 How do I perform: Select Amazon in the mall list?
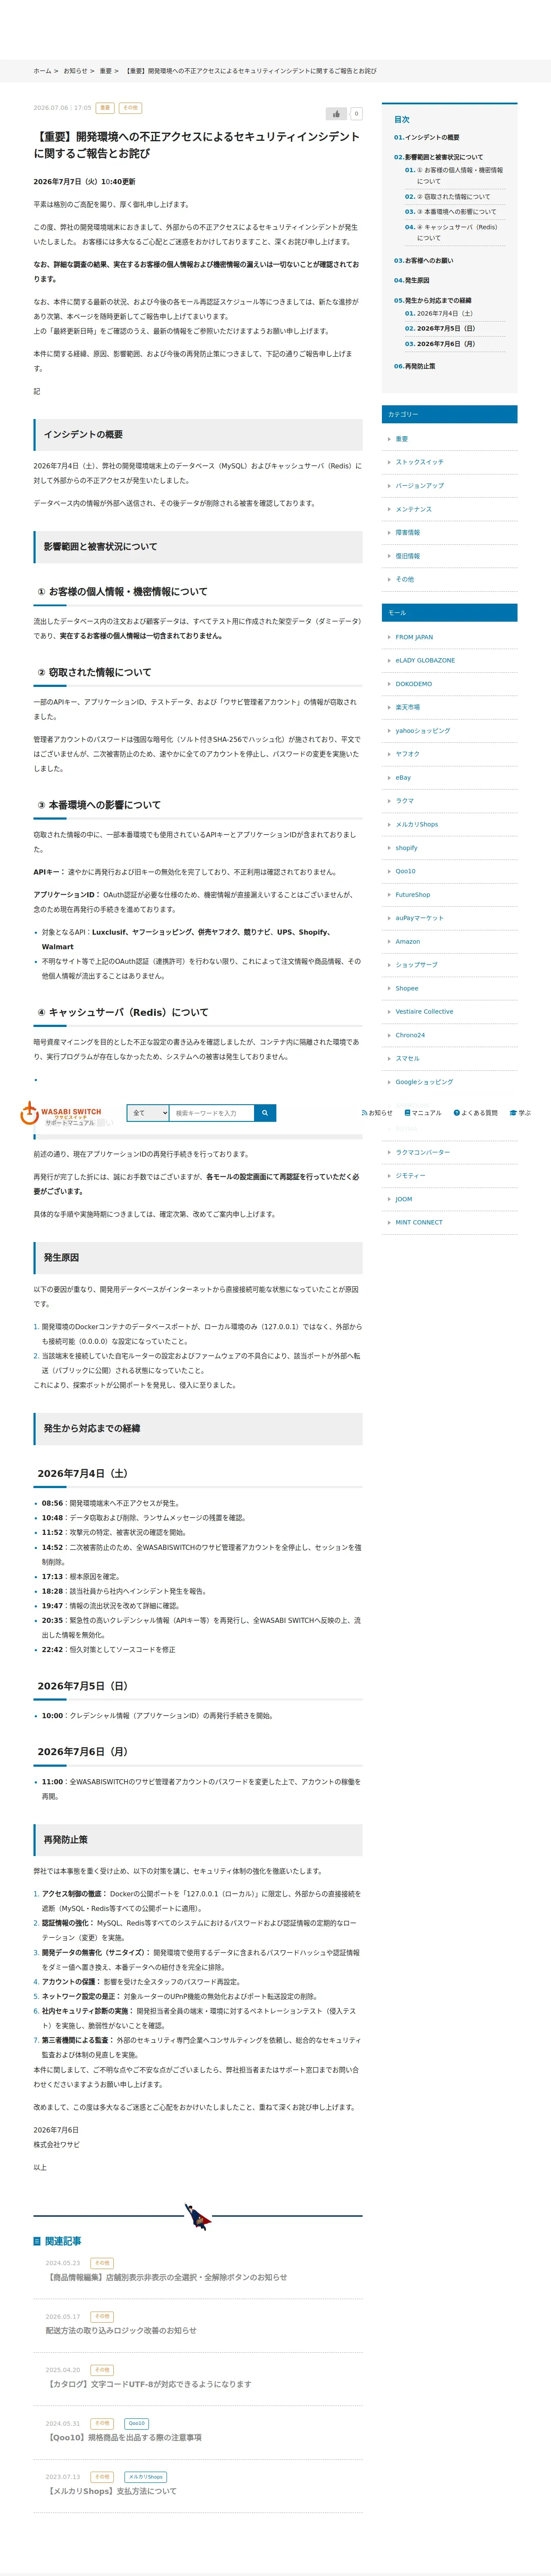(408, 941)
